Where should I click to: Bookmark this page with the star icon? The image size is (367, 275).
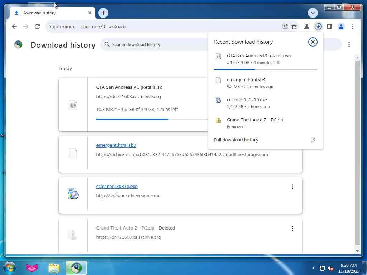pos(294,26)
